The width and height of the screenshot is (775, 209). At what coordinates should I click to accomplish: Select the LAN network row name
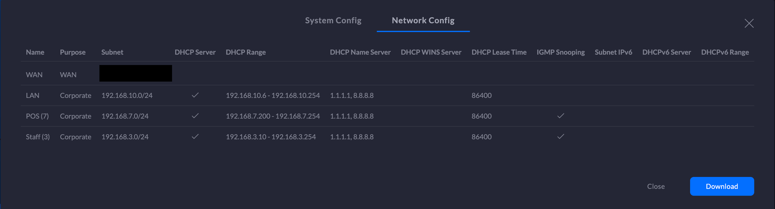(x=33, y=95)
